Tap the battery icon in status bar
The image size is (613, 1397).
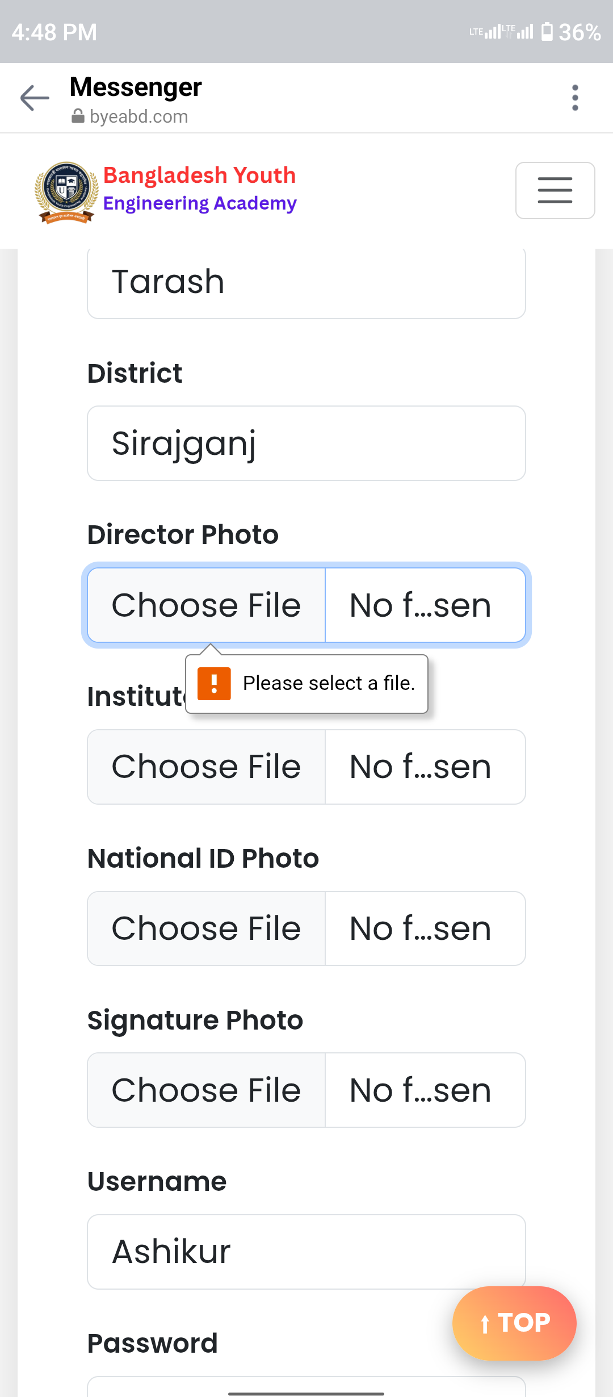tap(547, 32)
